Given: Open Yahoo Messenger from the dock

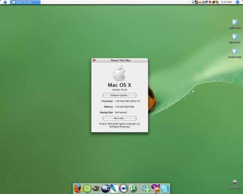Looking at the screenshot, I should pos(156,188).
